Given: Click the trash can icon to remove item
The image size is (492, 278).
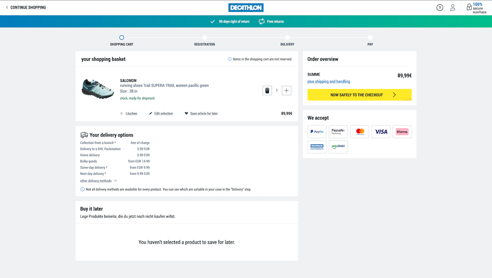Looking at the screenshot, I should (267, 91).
